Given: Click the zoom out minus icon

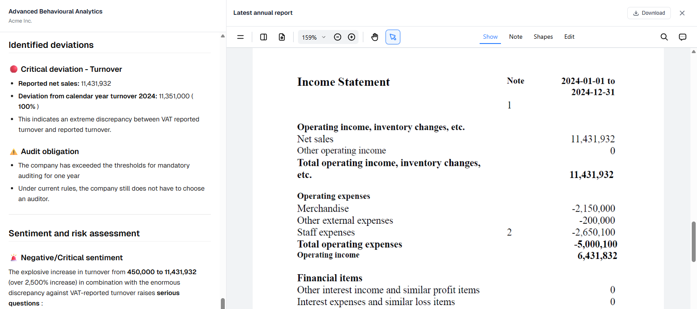Looking at the screenshot, I should point(338,37).
